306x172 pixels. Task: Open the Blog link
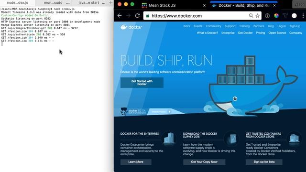(271, 26)
